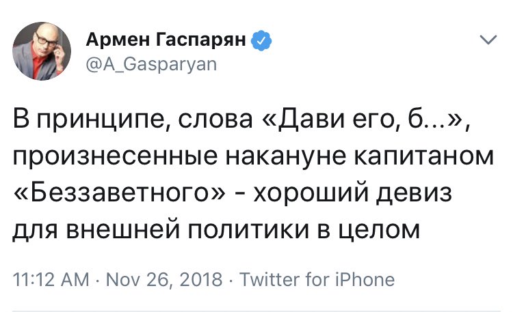Click the horizontal divider below the timestamp
Image resolution: width=513 pixels, height=312 pixels.
pos(256,311)
